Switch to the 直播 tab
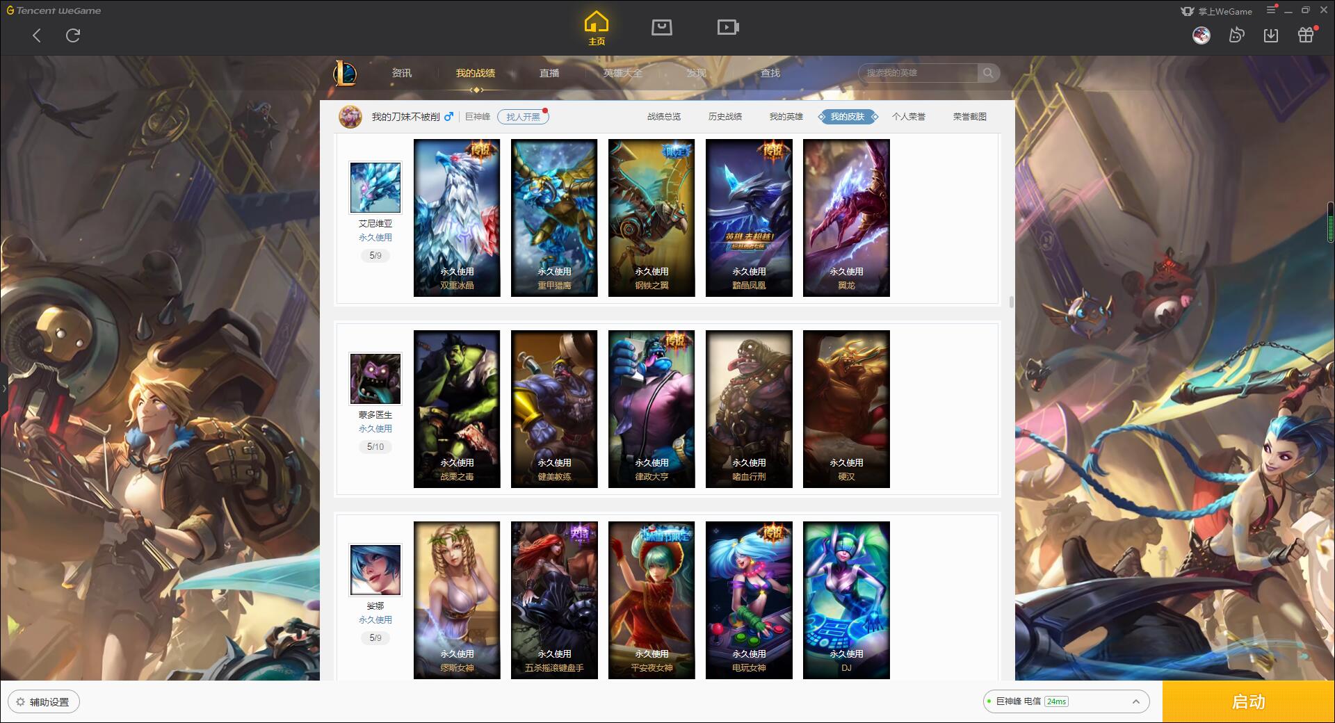This screenshot has height=723, width=1335. click(x=549, y=73)
